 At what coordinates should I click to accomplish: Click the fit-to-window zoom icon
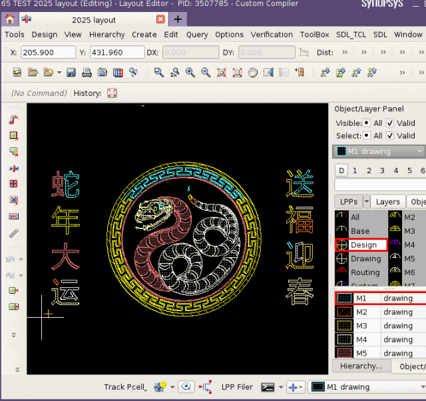222,73
